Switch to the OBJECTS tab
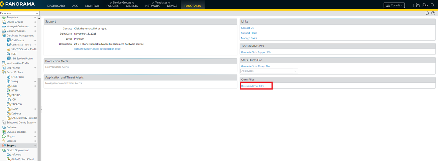 point(132,6)
